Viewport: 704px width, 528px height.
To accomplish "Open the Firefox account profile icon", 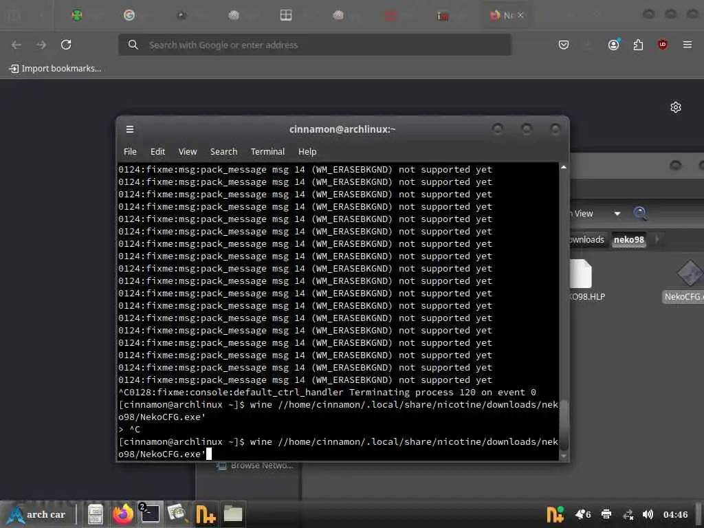I will pyautogui.click(x=614, y=45).
